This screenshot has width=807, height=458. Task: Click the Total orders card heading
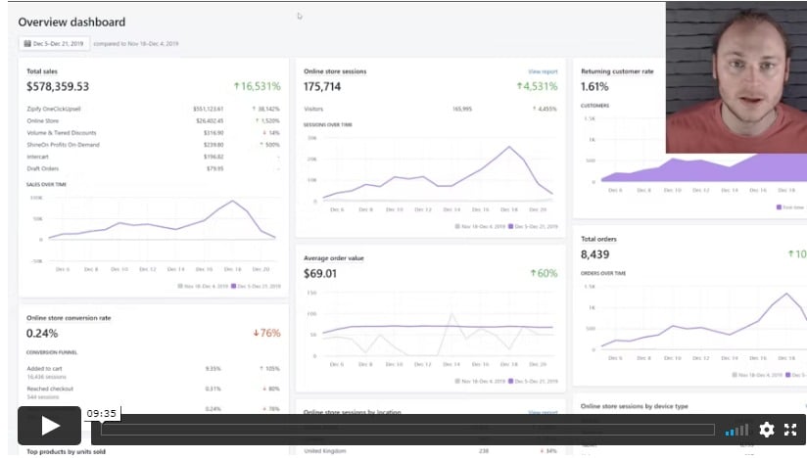pos(600,239)
